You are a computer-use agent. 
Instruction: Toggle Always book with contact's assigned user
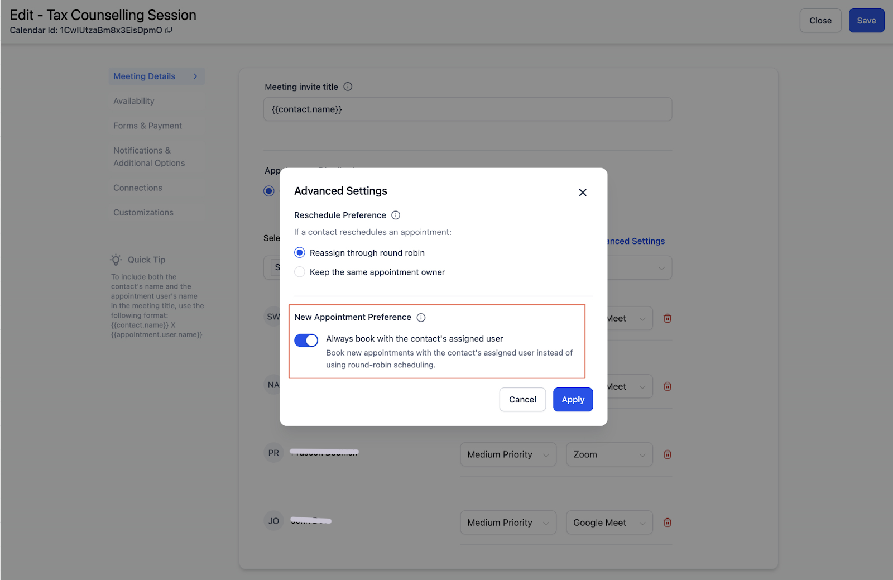(x=306, y=340)
